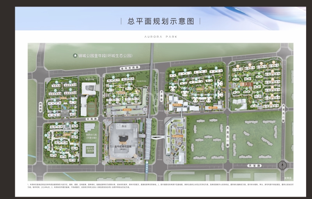Click the road label 金华寺西路
Viewport: 312px width, 199px height.
pos(130,68)
